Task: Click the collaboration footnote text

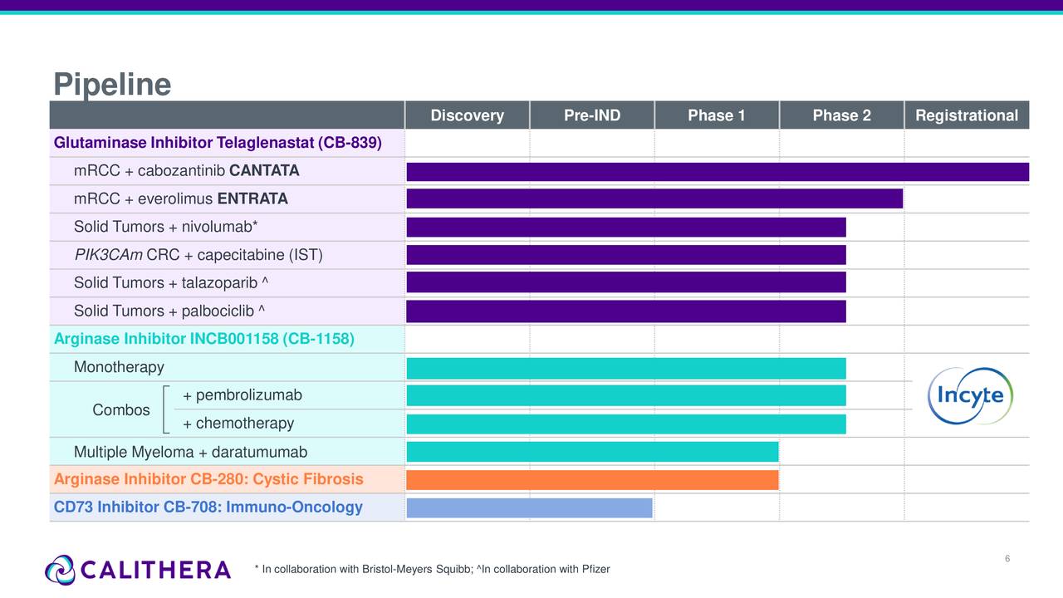Action: point(432,569)
